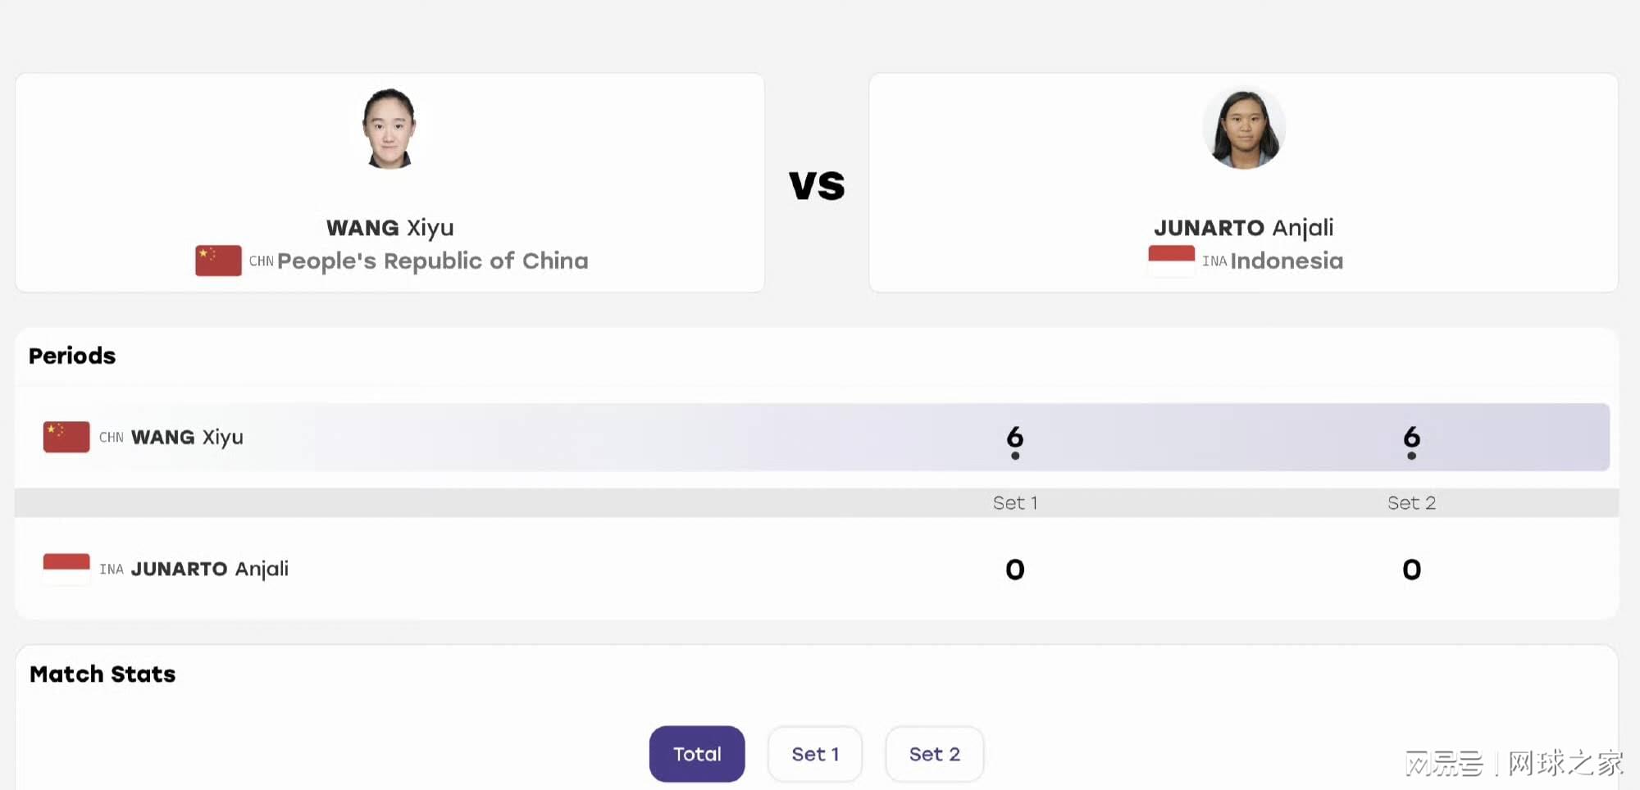Click JUNARTO Anjali's Set 1 score of 0
This screenshot has width=1640, height=790.
pos(1015,569)
